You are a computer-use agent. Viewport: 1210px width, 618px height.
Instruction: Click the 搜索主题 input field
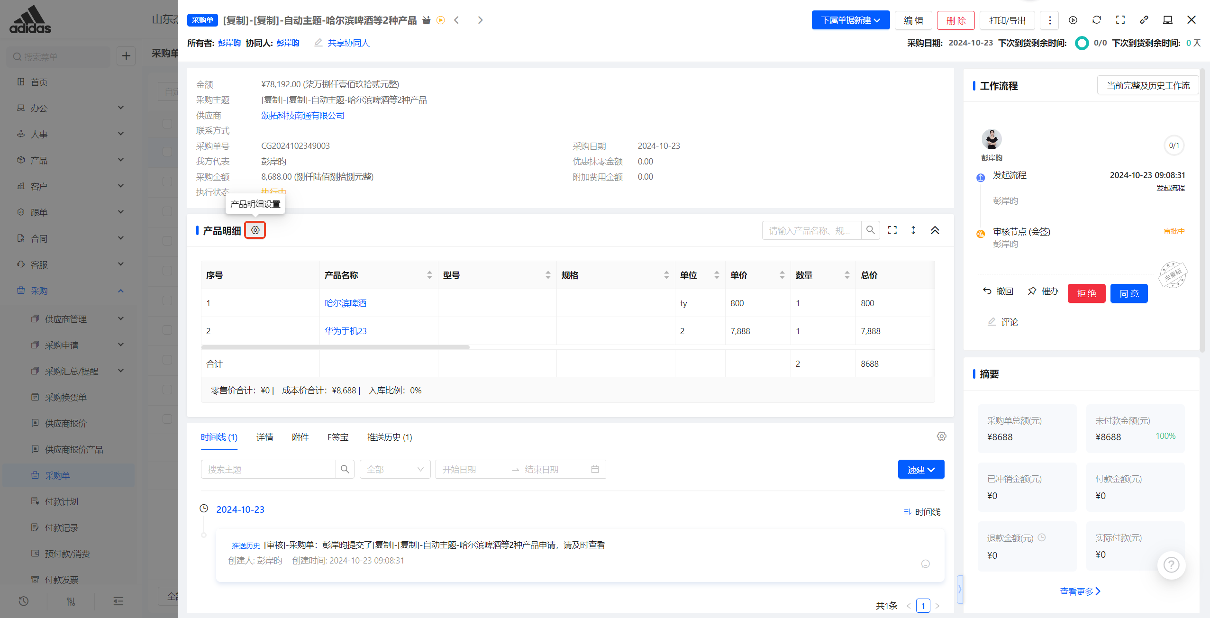point(268,469)
